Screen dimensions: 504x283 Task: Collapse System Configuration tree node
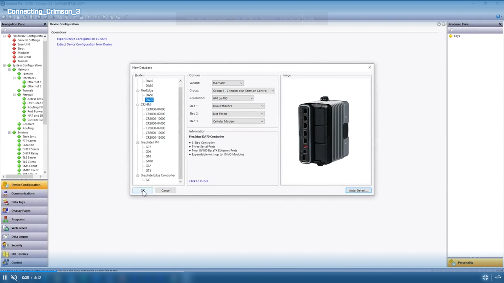click(4, 66)
